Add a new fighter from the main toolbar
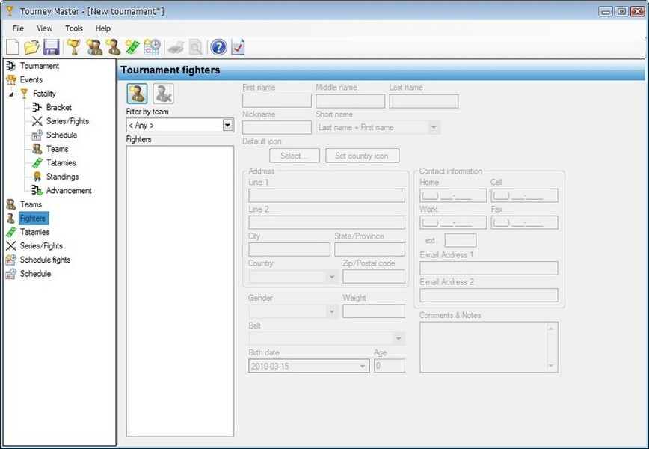The height and width of the screenshot is (449, 649). point(113,47)
